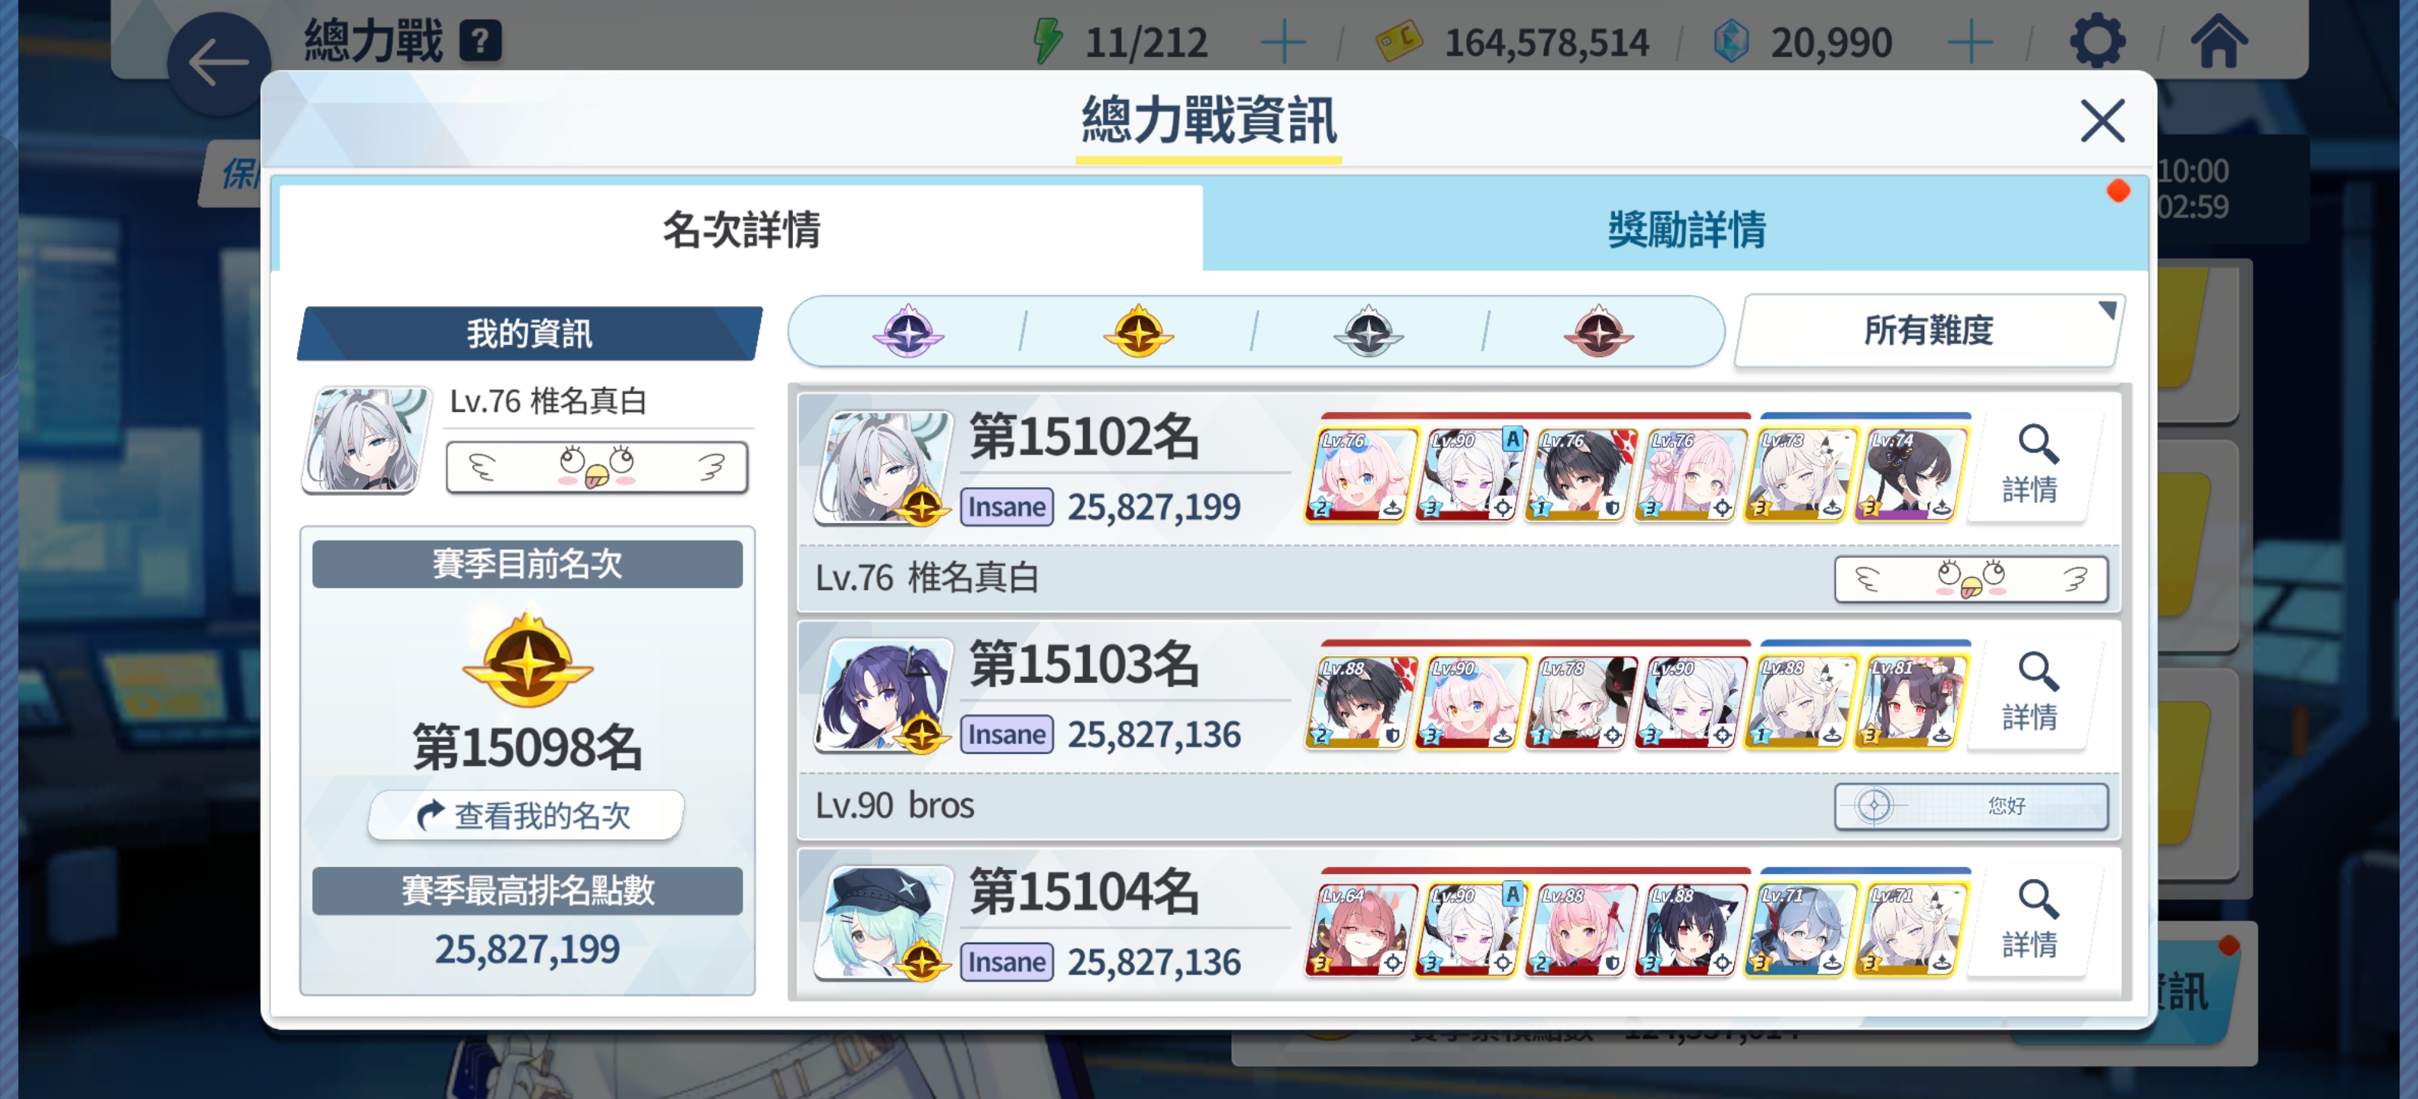
Task: Click bros player avatar at rank 15103
Action: click(884, 696)
